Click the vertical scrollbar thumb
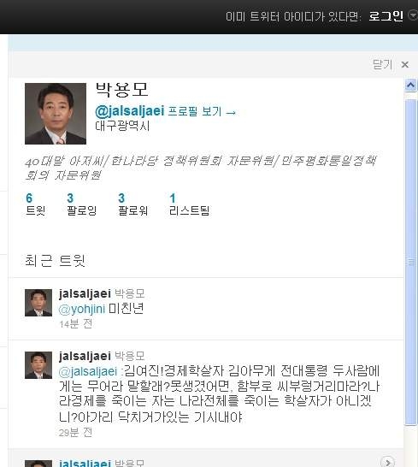Image resolution: width=418 pixels, height=467 pixels. click(x=411, y=262)
